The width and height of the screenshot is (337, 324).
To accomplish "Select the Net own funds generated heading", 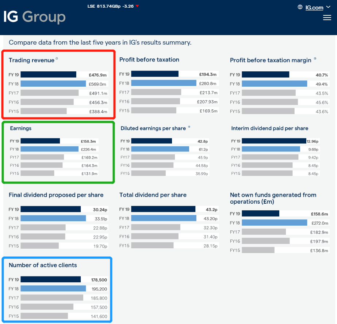I will (x=273, y=198).
